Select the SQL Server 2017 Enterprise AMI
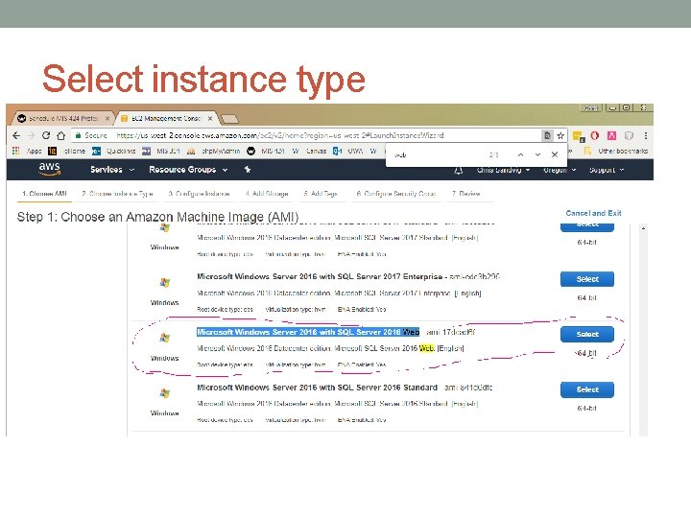This screenshot has width=691, height=518. pyautogui.click(x=587, y=279)
